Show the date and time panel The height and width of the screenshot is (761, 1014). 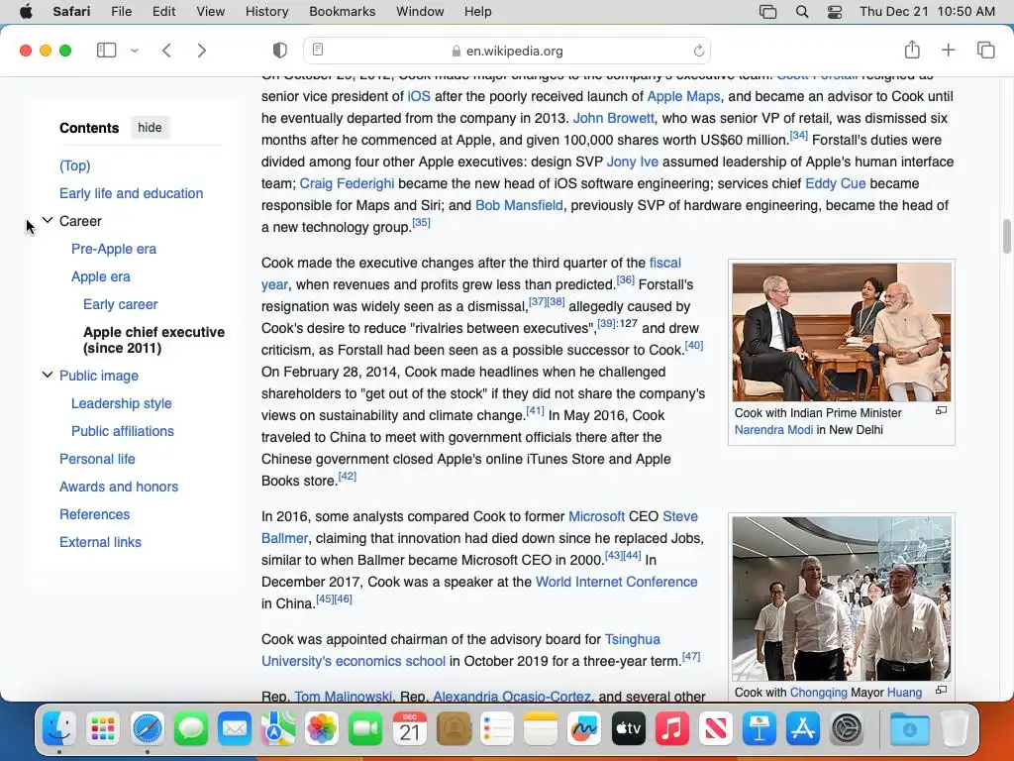(x=927, y=12)
